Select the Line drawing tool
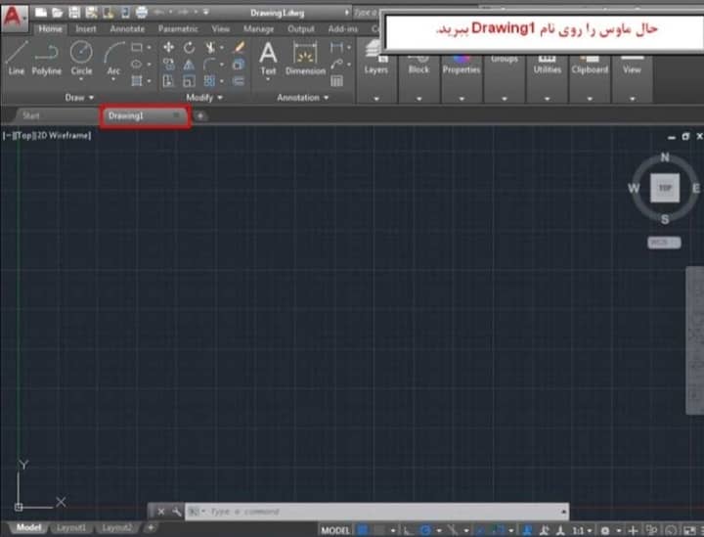This screenshot has height=537, width=704. [x=17, y=58]
